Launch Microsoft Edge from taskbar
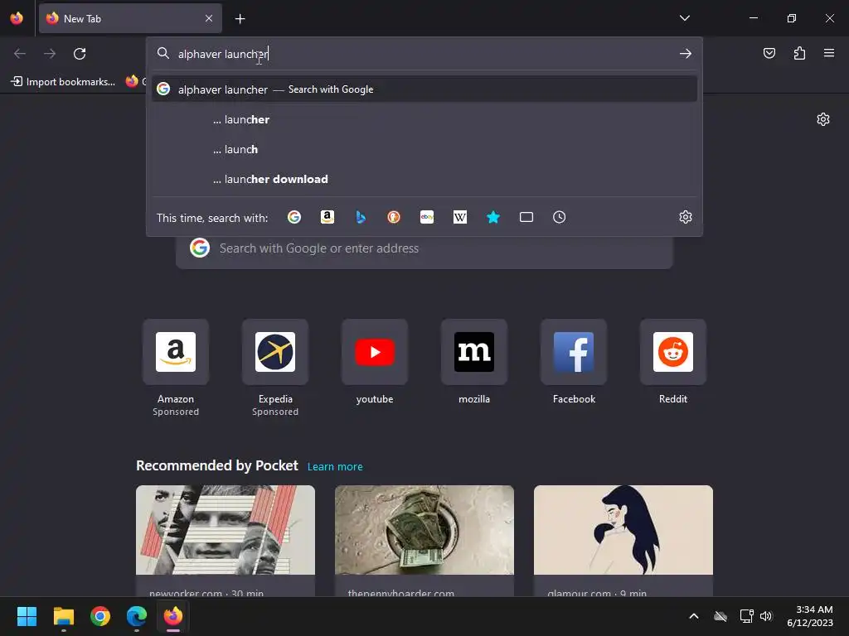Image resolution: width=849 pixels, height=636 pixels. coord(137,616)
